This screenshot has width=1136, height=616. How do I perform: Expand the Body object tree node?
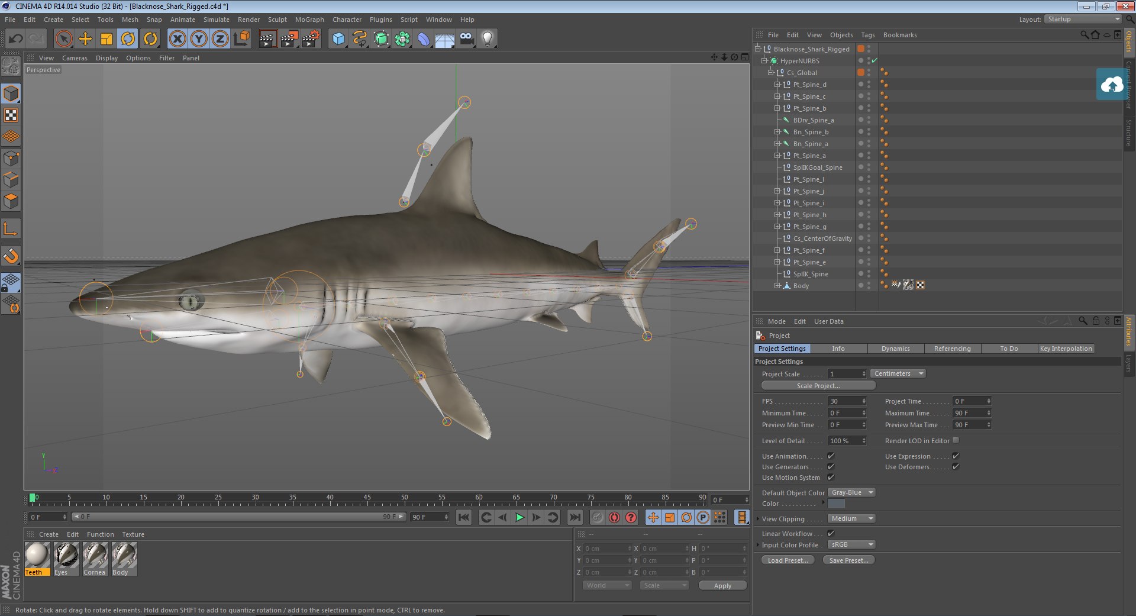tap(777, 286)
